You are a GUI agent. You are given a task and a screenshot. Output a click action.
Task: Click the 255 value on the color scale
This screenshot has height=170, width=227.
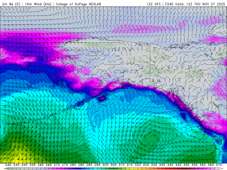click(32, 165)
